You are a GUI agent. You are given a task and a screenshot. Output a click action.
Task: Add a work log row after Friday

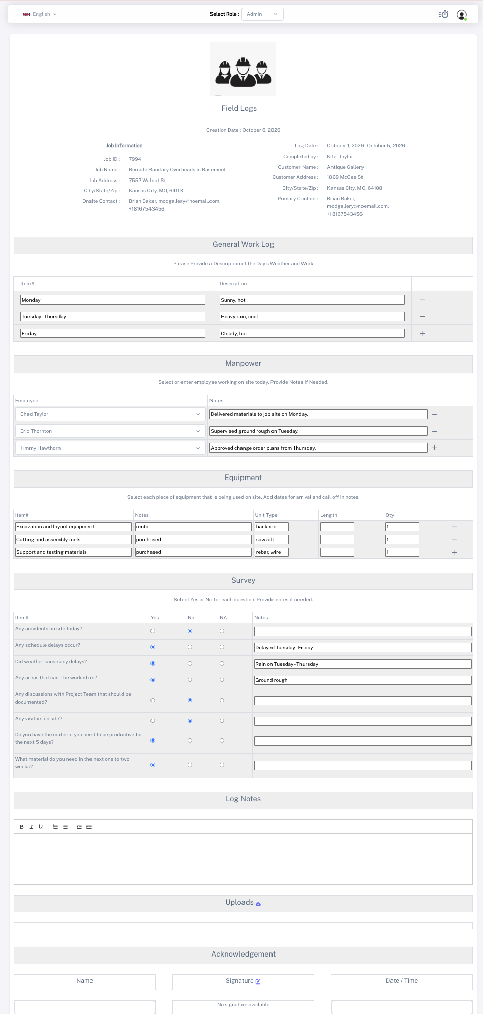coord(422,334)
